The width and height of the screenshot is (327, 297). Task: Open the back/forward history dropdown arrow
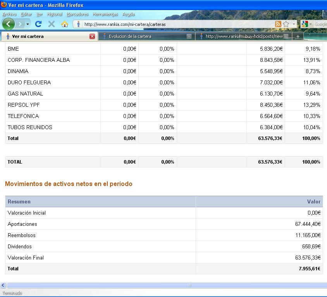[x=28, y=24]
